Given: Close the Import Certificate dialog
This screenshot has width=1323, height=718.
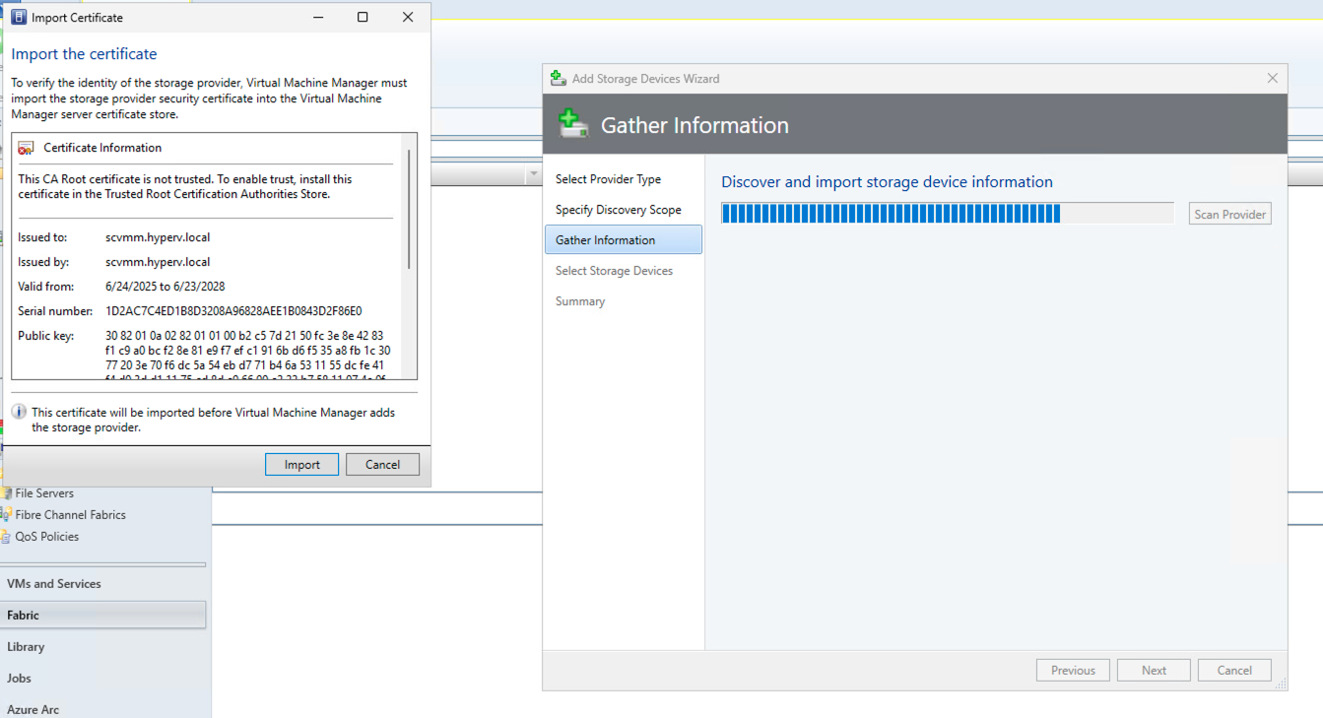Looking at the screenshot, I should (408, 18).
